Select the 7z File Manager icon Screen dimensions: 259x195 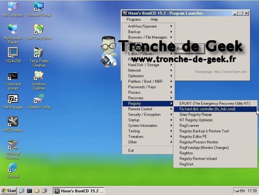pyautogui.click(x=13, y=102)
